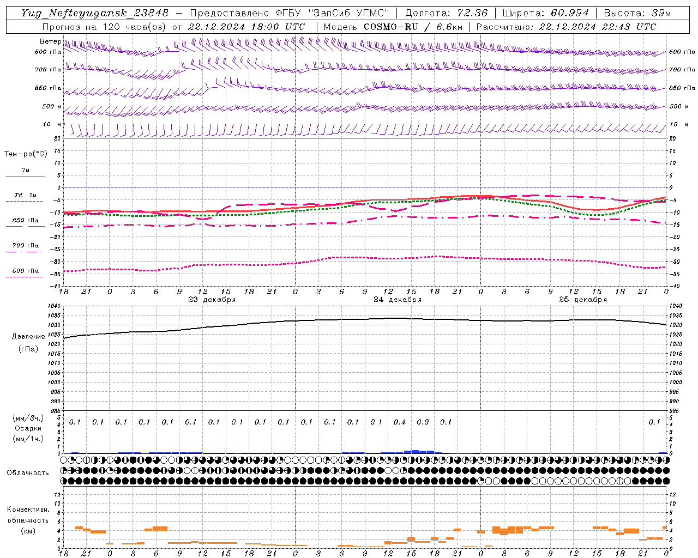The height and width of the screenshot is (558, 698).
Task: Click the 500 м wind level label on left
Action: point(52,106)
